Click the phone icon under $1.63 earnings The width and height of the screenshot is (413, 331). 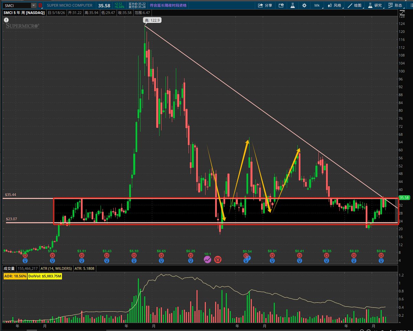(x=52, y=256)
